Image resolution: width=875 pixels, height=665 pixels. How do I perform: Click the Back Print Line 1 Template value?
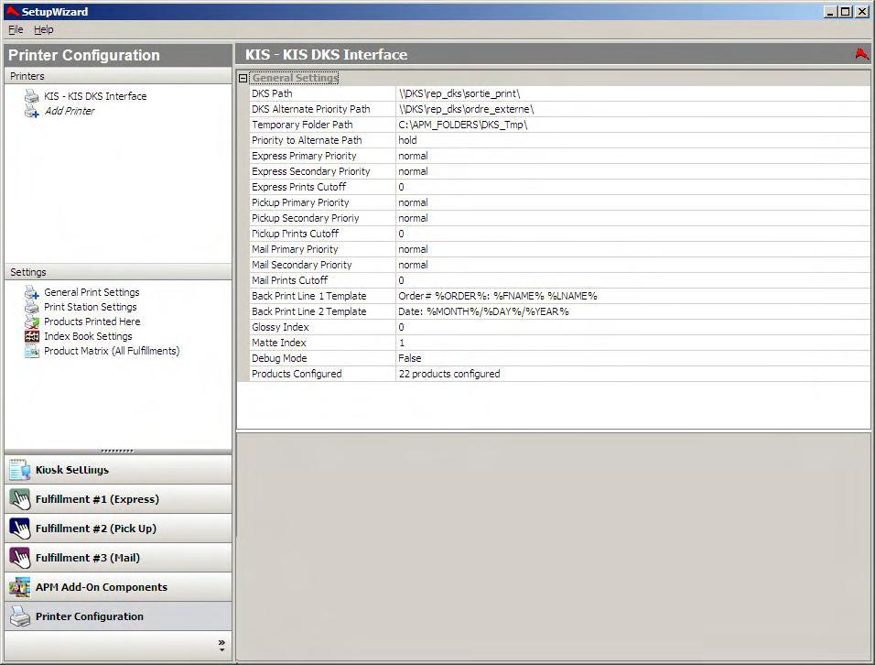coord(632,296)
